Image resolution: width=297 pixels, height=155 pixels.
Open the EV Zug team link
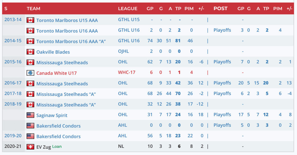click(44, 147)
